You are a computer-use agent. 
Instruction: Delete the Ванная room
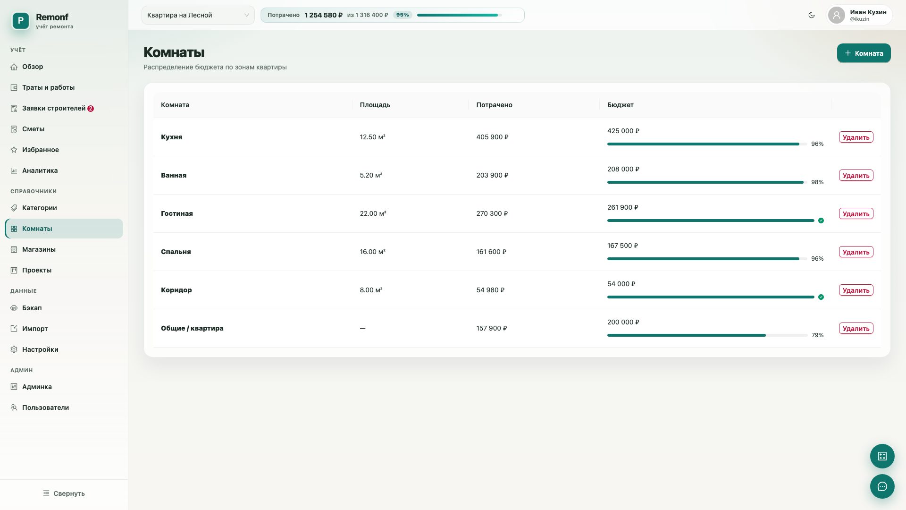pyautogui.click(x=856, y=175)
